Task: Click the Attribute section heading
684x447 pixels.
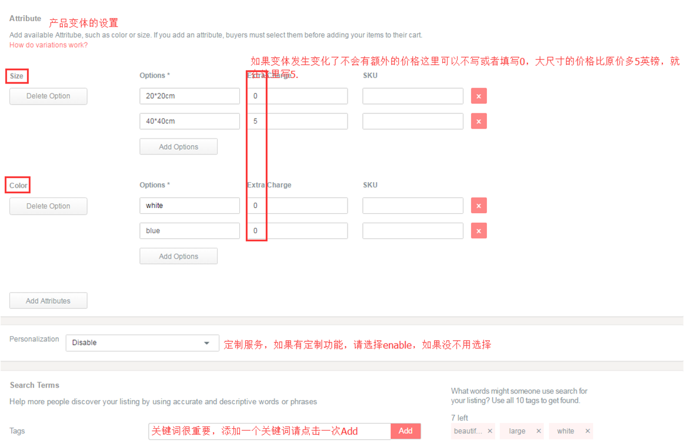Action: pyautogui.click(x=25, y=18)
